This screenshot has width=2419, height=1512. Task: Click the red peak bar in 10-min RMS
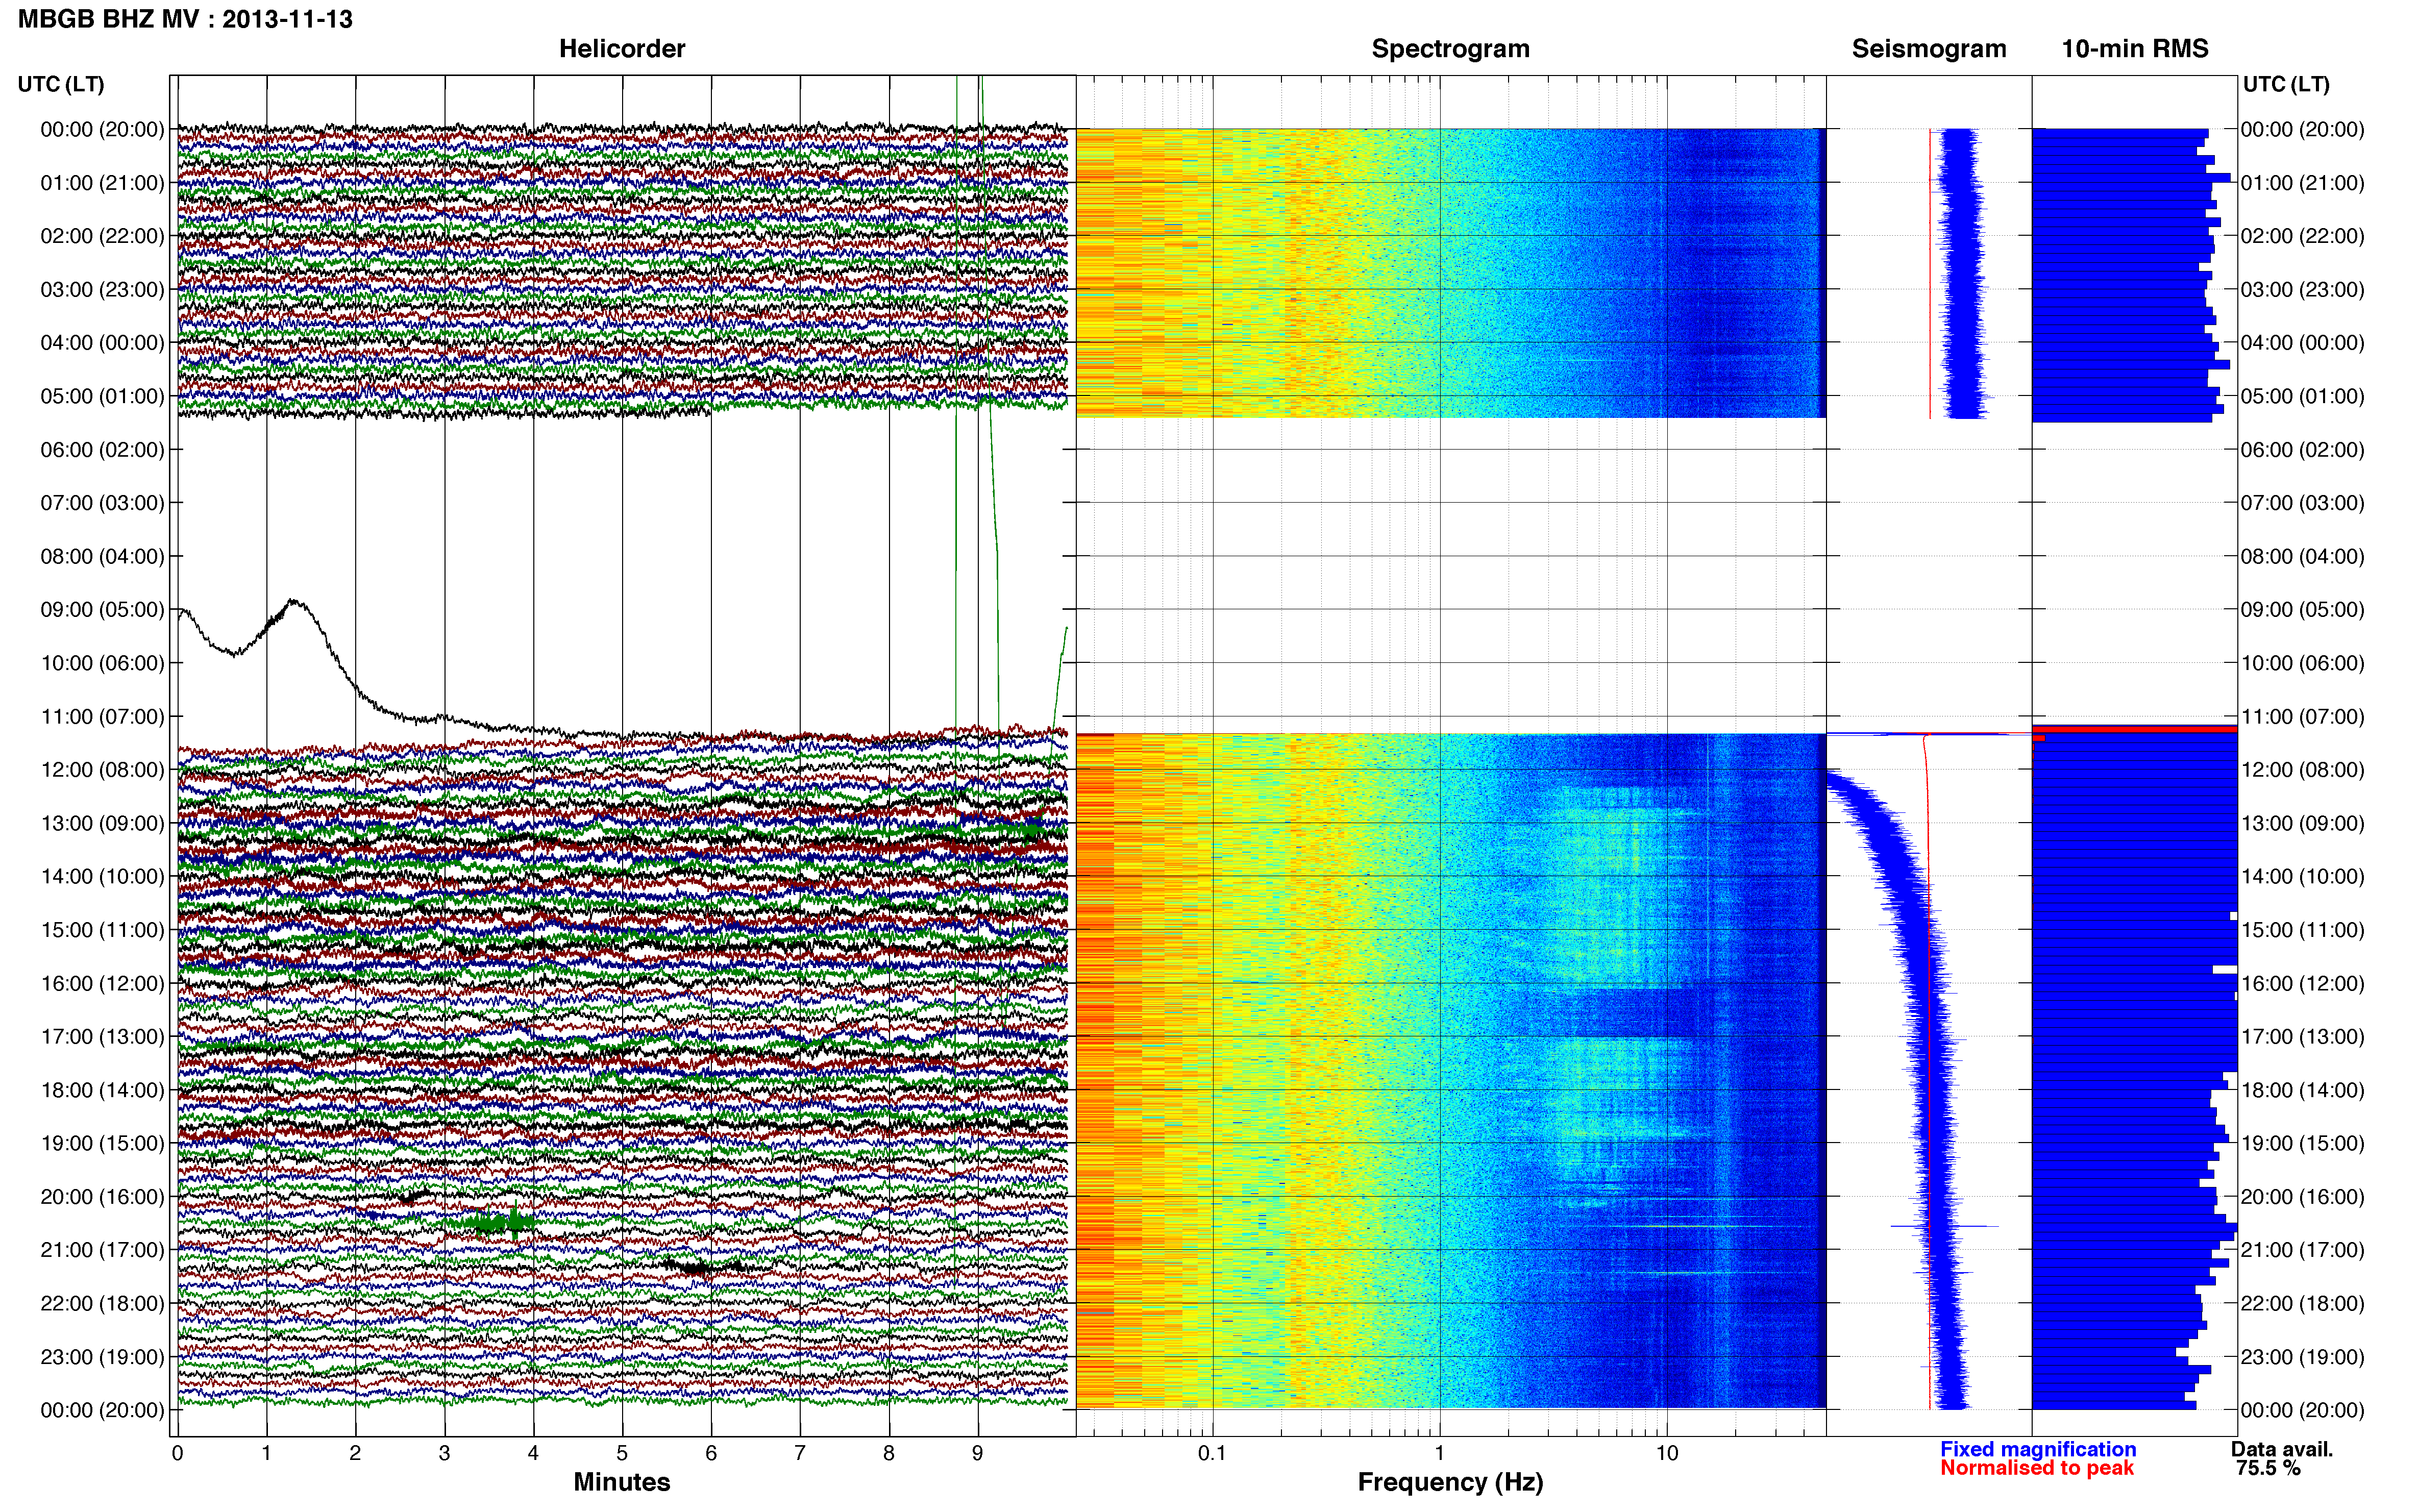[2135, 729]
